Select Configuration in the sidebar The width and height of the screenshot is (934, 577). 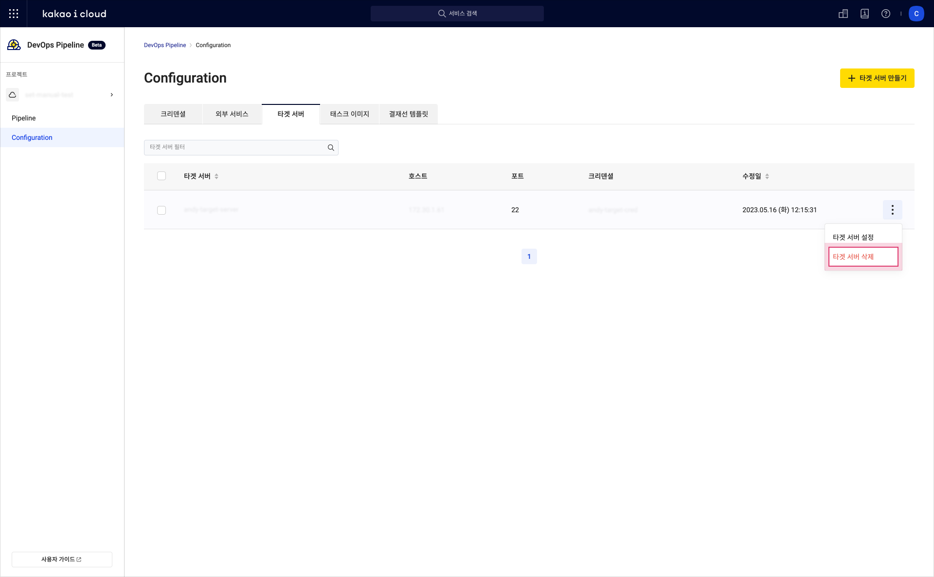point(62,137)
